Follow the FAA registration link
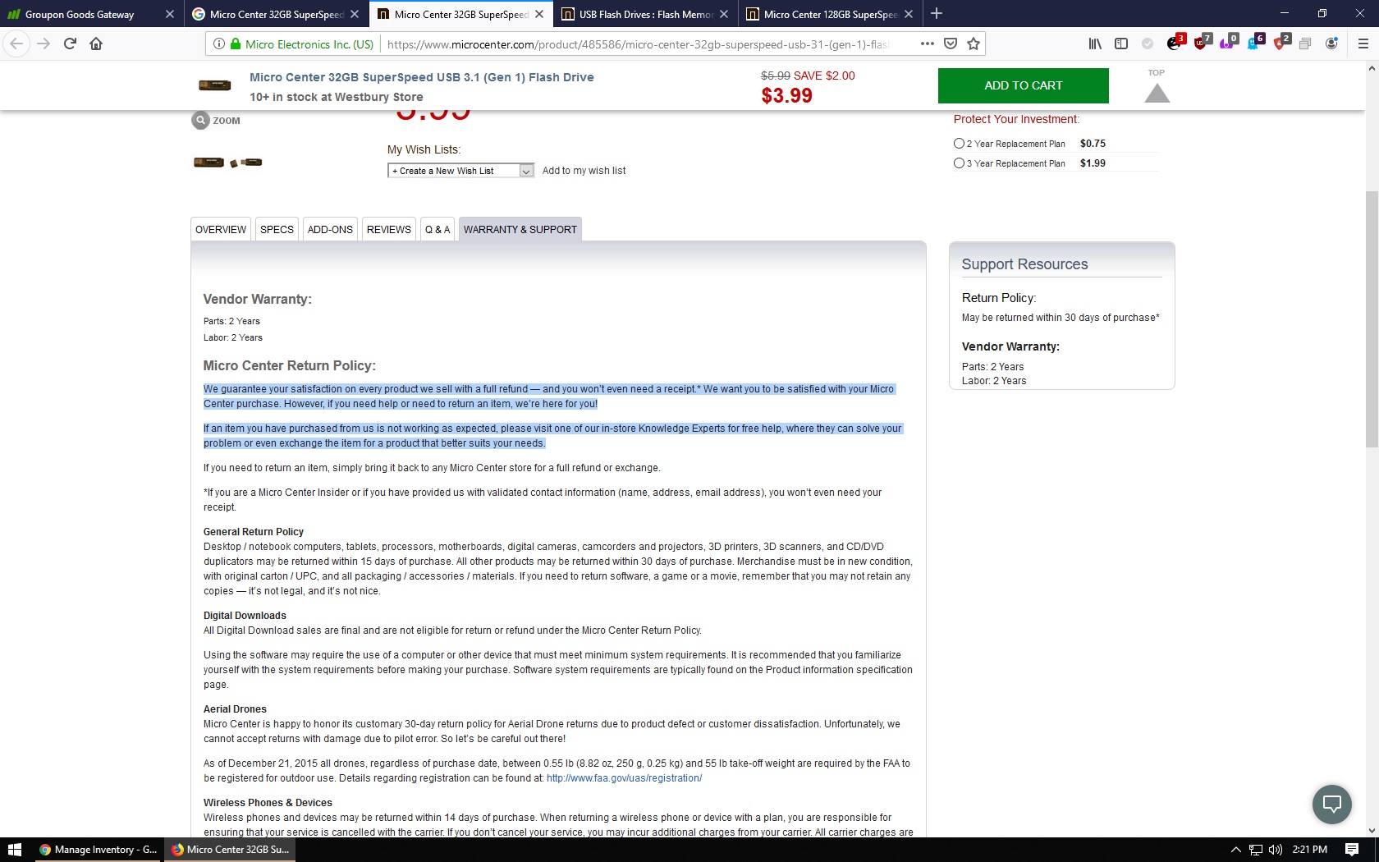This screenshot has width=1379, height=862. [624, 778]
